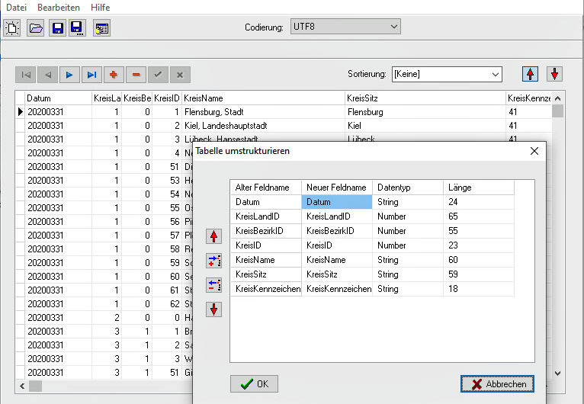
Task: Insert record with the red plus button
Action: (114, 75)
